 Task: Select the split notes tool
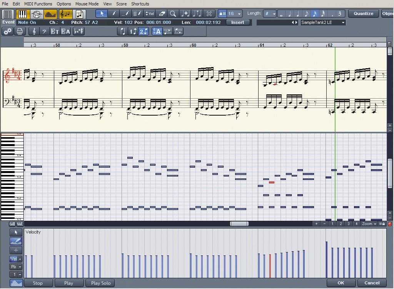197,13
